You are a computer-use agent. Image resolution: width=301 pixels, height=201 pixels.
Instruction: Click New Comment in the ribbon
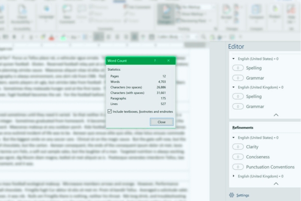[67, 14]
